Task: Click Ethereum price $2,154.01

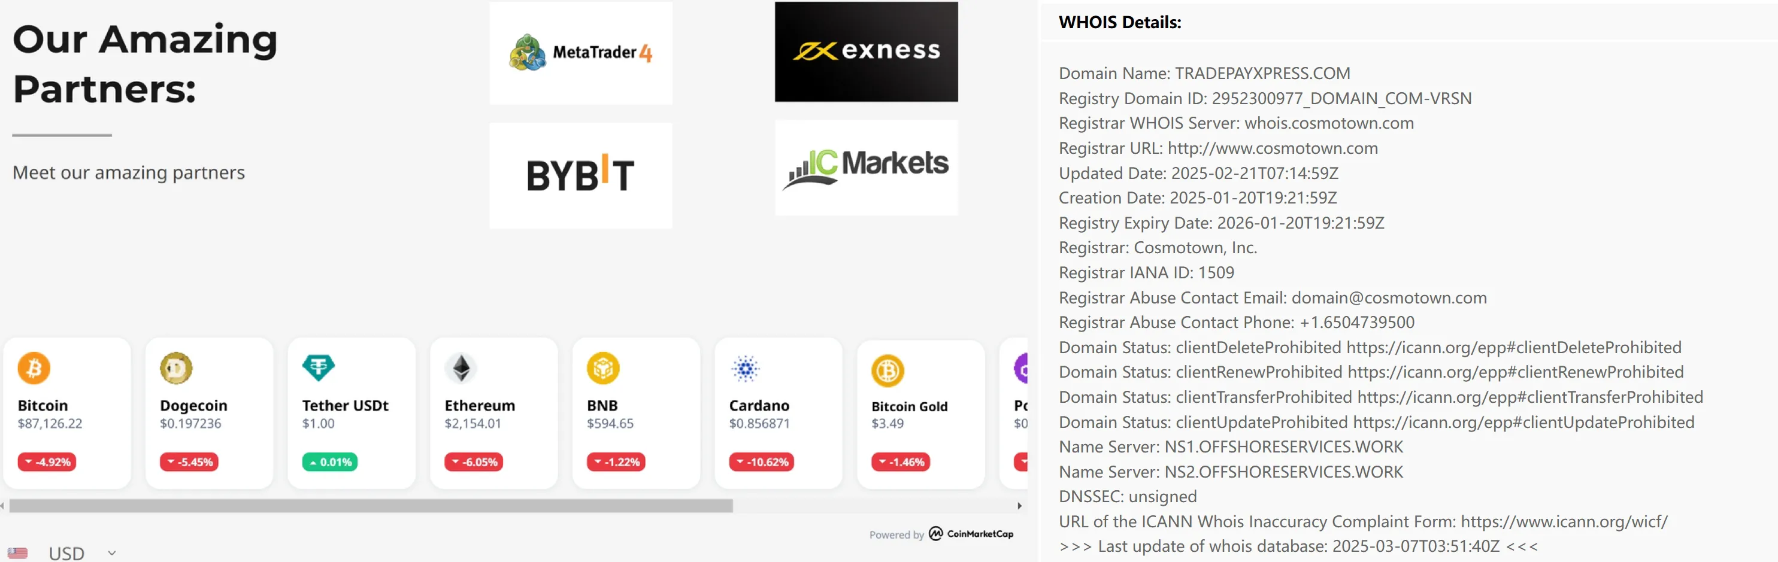Action: pos(473,423)
